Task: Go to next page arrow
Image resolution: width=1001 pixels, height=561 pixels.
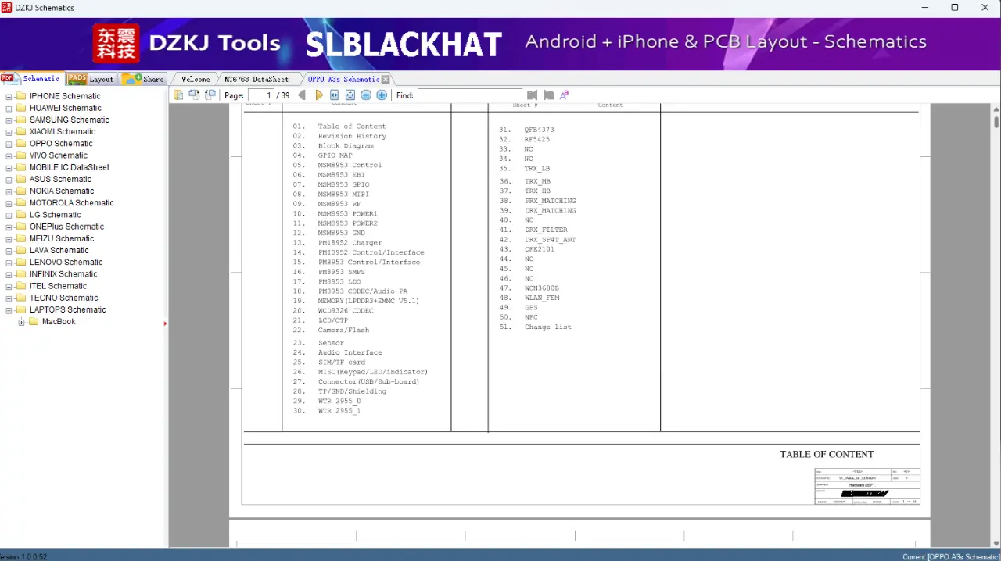Action: click(319, 95)
